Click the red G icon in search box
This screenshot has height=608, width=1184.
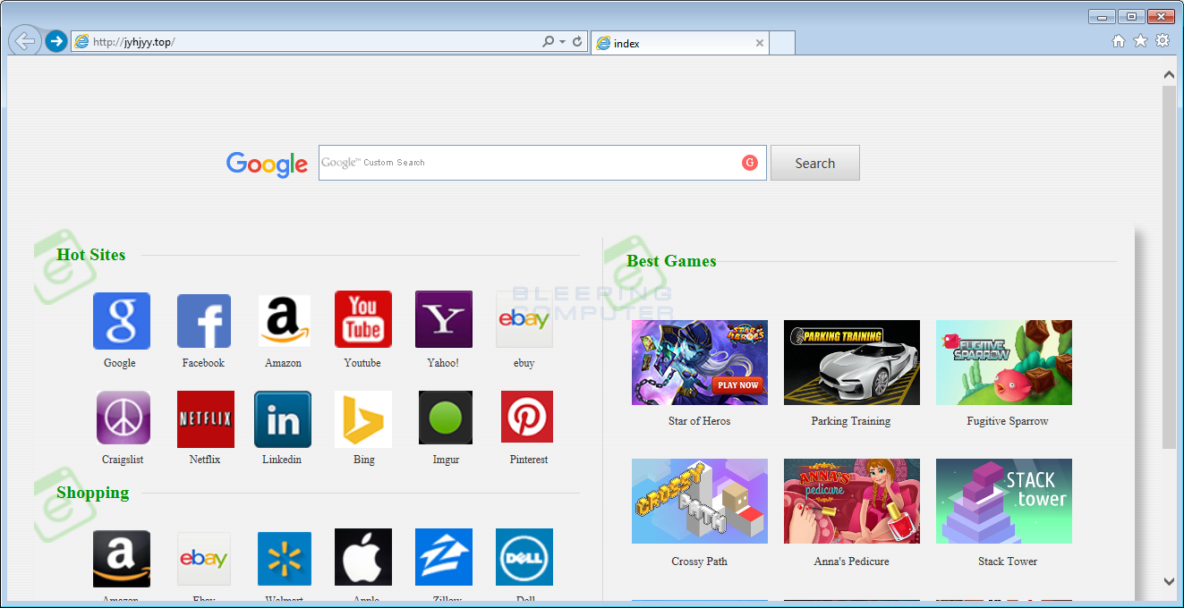pyautogui.click(x=750, y=163)
